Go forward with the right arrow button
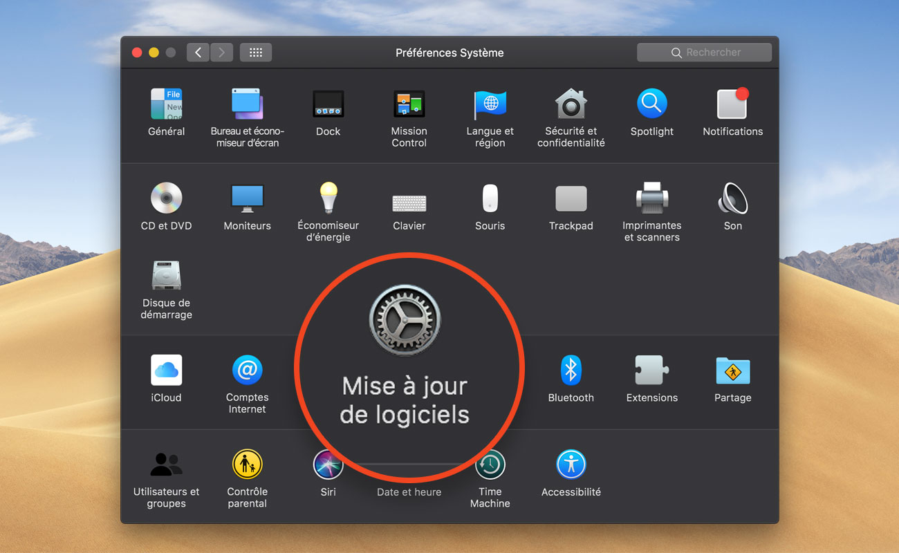This screenshot has height=553, width=899. coord(221,53)
